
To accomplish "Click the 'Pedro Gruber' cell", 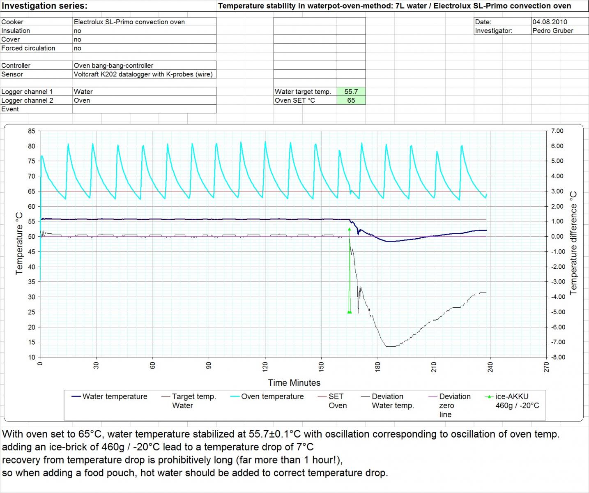I will click(x=560, y=30).
